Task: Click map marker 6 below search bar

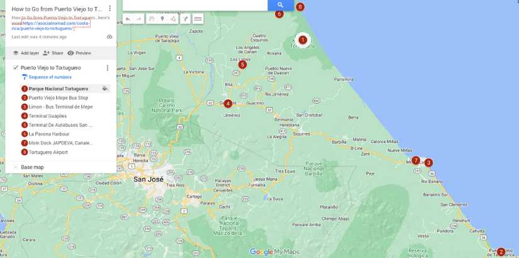Action: pos(279,14)
